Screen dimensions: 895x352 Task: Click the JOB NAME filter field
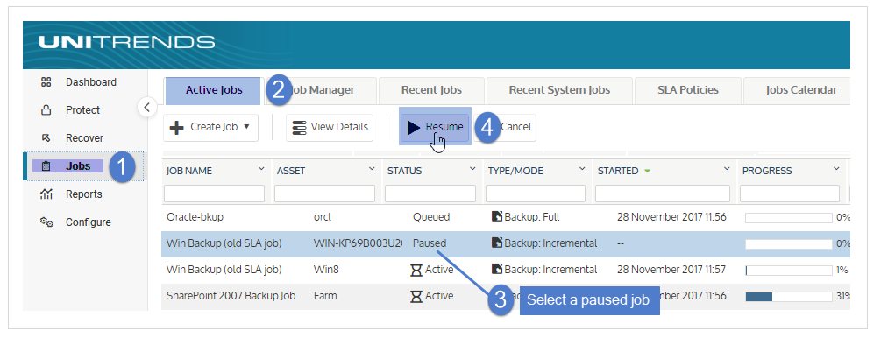[x=215, y=194]
